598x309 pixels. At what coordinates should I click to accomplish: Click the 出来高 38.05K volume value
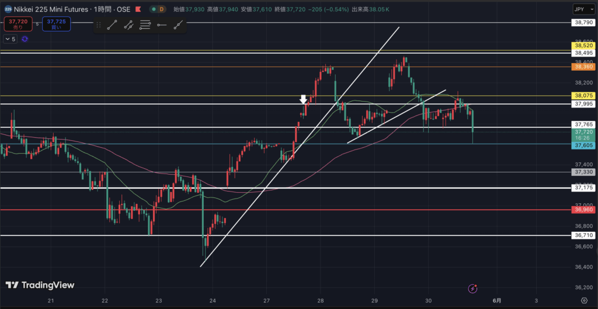371,9
